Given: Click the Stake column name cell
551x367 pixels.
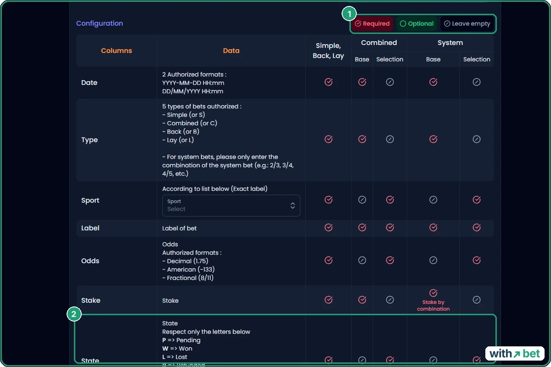Looking at the screenshot, I should pyautogui.click(x=117, y=300).
